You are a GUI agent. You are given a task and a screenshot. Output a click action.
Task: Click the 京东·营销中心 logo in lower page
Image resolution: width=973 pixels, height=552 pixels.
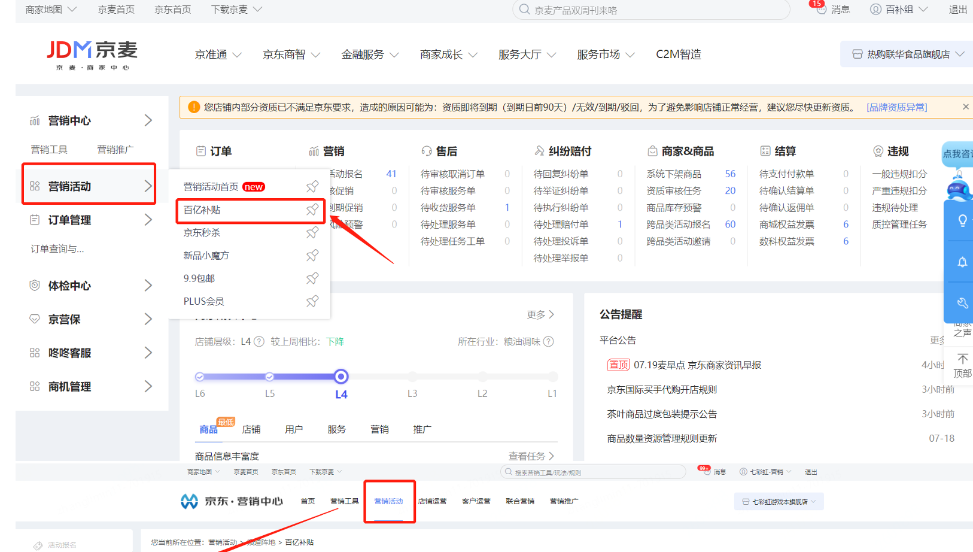[x=232, y=501]
